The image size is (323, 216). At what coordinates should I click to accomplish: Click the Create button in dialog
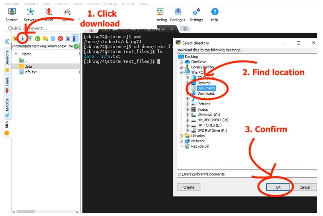point(189,187)
